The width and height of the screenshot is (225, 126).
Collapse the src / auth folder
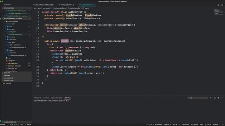click(x=12, y=24)
